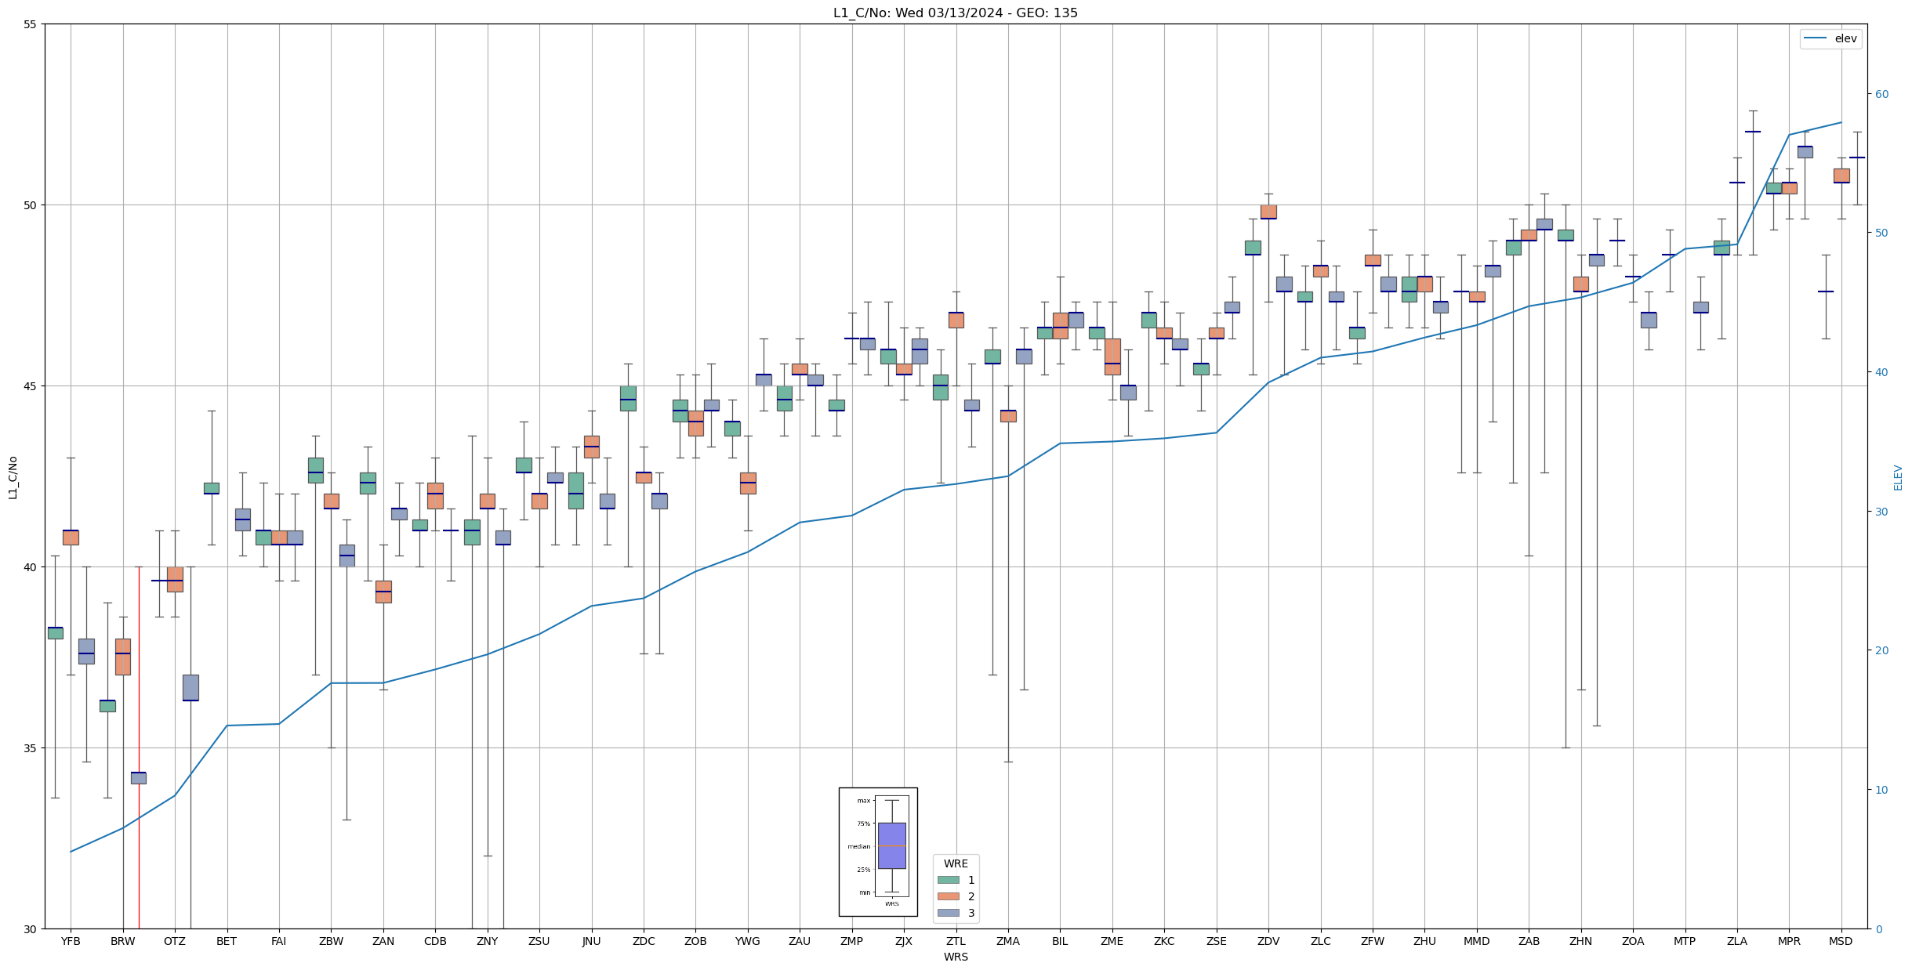
Task: Click the ZOB station label
Action: pos(695,942)
